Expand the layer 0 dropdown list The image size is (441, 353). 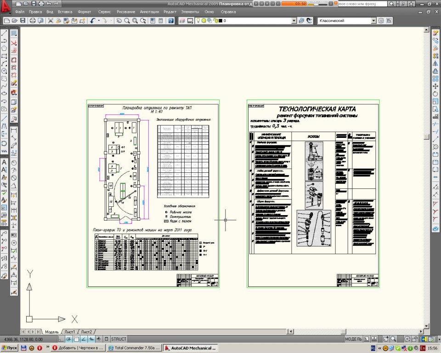294,21
